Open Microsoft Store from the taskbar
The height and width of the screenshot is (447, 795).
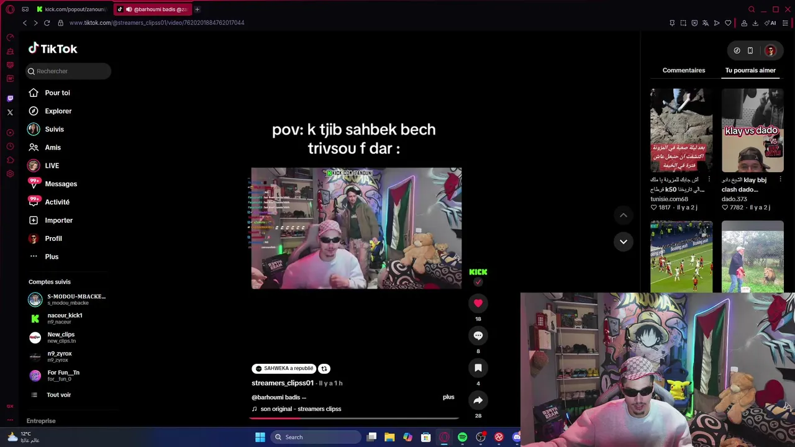tap(426, 437)
